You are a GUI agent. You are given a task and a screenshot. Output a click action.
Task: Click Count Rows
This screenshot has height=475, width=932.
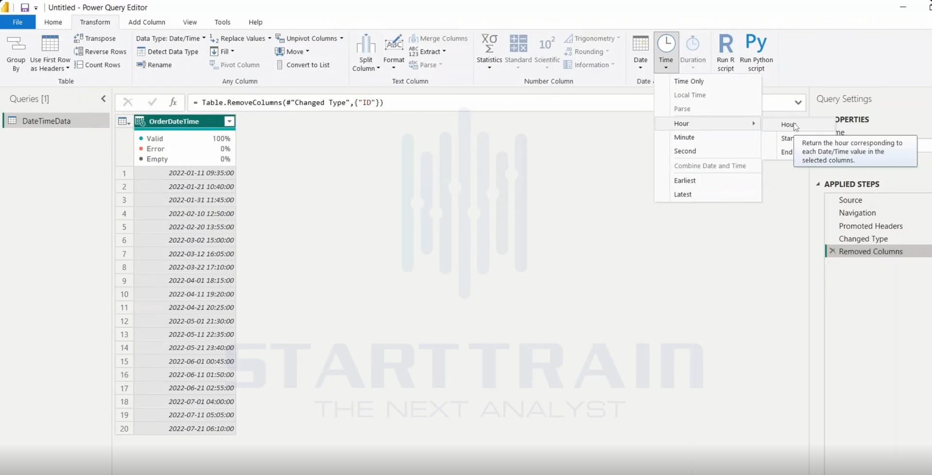(97, 65)
